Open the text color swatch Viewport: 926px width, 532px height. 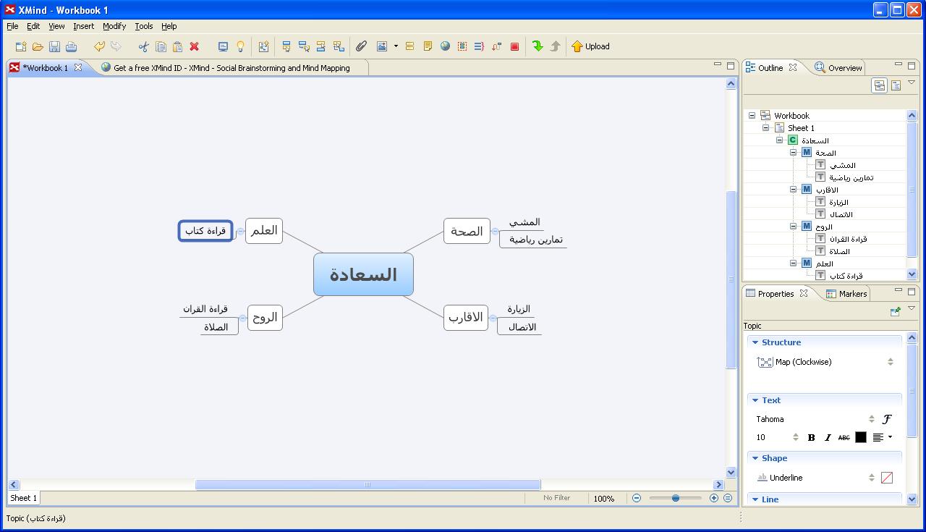tap(860, 437)
